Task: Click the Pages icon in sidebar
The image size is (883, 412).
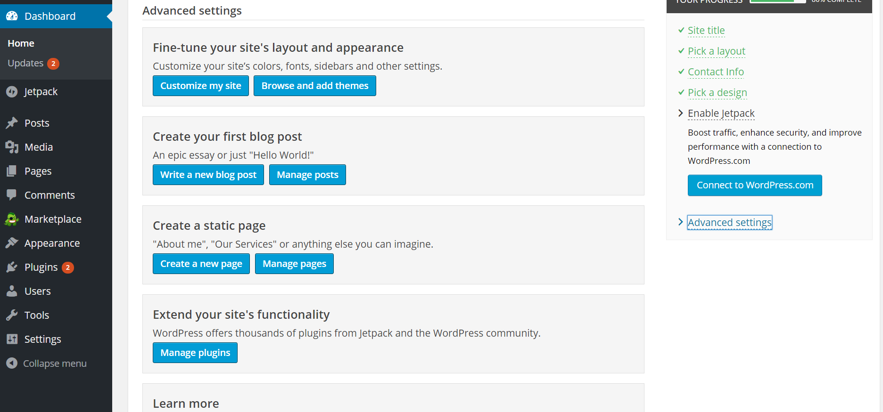Action: [x=12, y=171]
